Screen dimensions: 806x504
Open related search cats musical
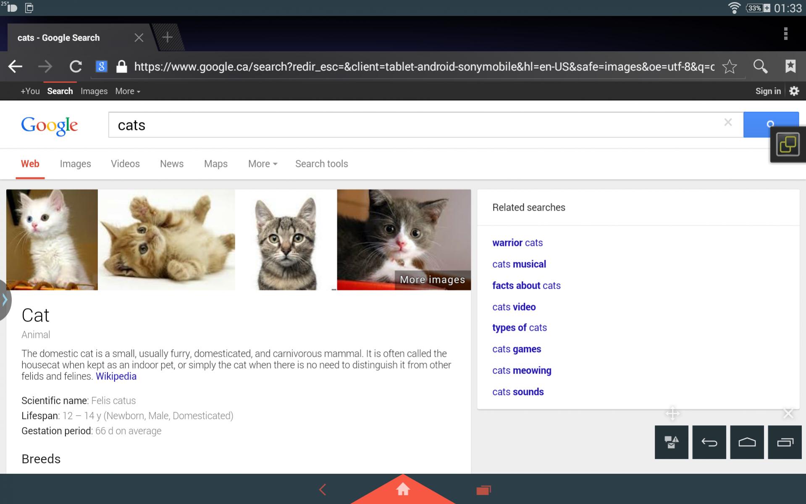tap(519, 264)
